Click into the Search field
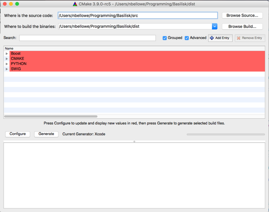The height and width of the screenshot is (212, 269). point(87,38)
